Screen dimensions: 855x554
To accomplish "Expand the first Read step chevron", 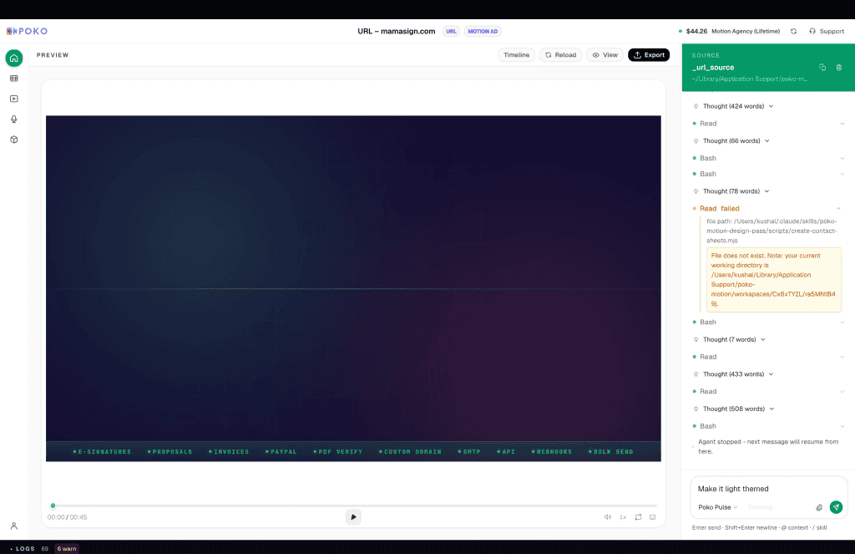I will click(842, 124).
